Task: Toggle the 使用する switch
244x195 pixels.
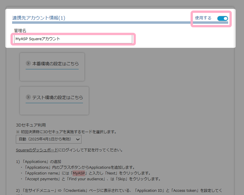Action: [222, 18]
